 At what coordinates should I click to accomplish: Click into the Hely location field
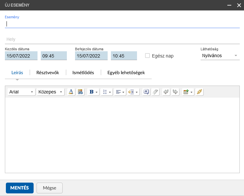coord(122,39)
